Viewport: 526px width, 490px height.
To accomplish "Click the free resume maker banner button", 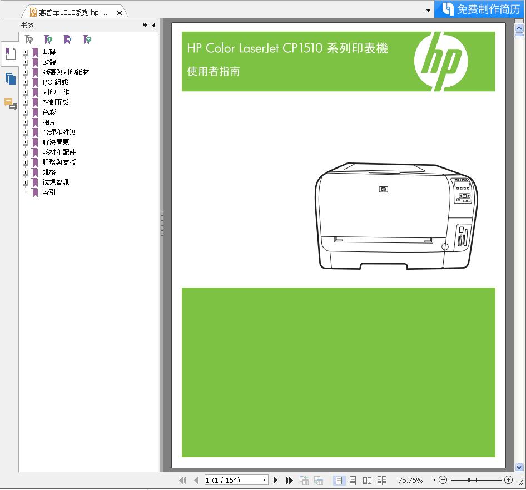I will [x=480, y=9].
